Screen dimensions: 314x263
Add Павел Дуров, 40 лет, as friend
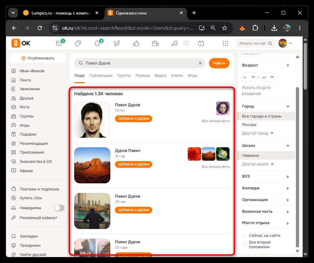(133, 210)
